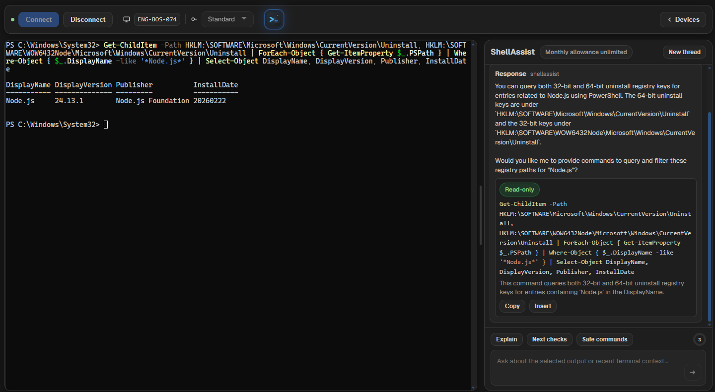715x392 pixels.
Task: Select the ENG-BOS-074 device label
Action: tap(157, 19)
